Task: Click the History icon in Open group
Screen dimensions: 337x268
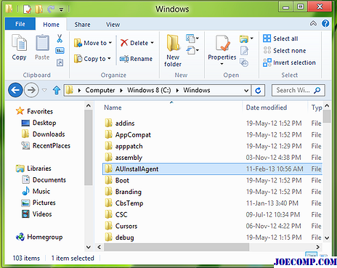Action: click(244, 62)
